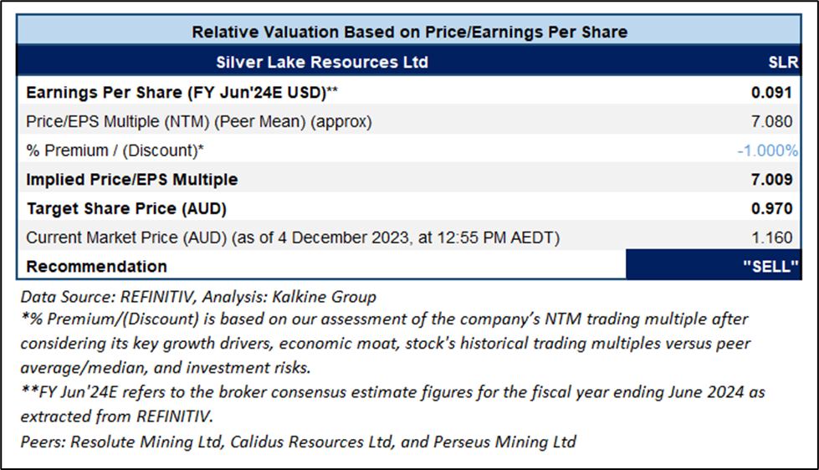Screen dimensions: 819x470
Task: Click the Relative Valuation table title
Action: click(x=410, y=32)
